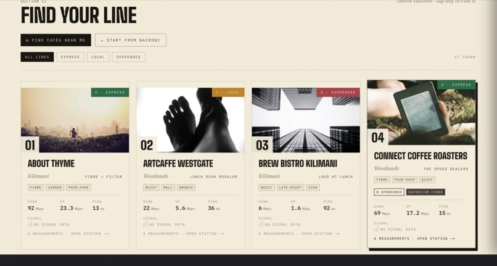
Task: Click 'Find Your Line' heading
Action: coord(78,15)
